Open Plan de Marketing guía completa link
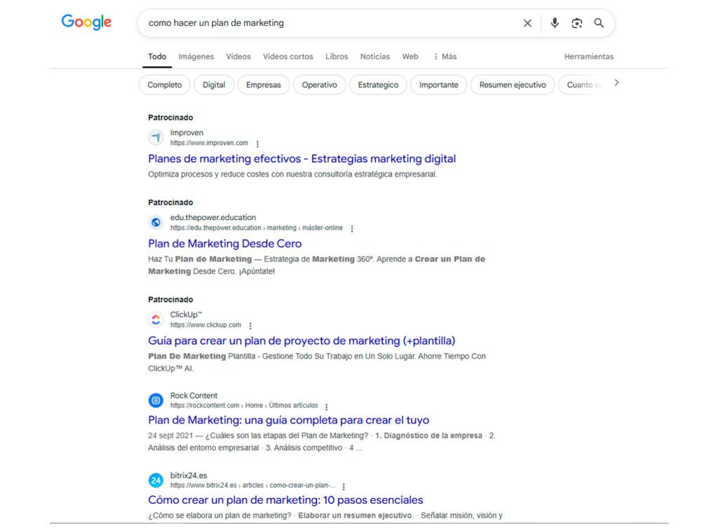This screenshot has height=529, width=718. pos(288,420)
